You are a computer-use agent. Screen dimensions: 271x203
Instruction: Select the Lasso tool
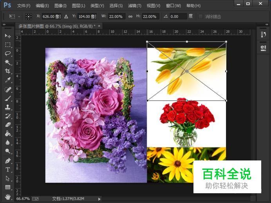click(x=7, y=53)
